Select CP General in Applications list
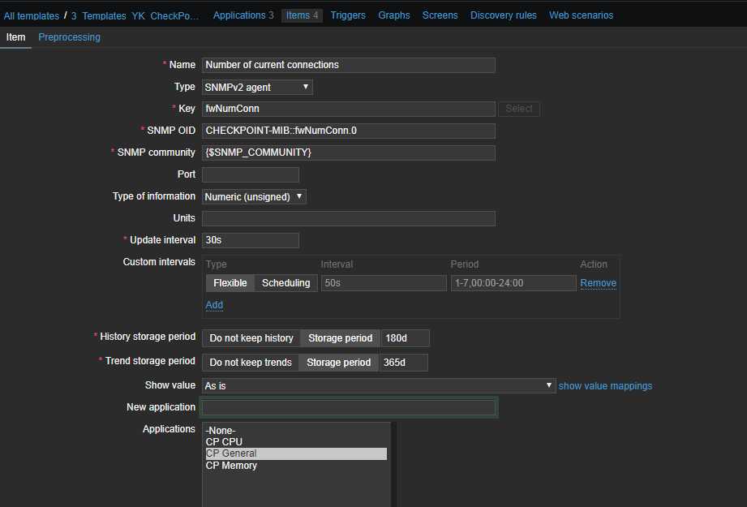 tap(296, 453)
